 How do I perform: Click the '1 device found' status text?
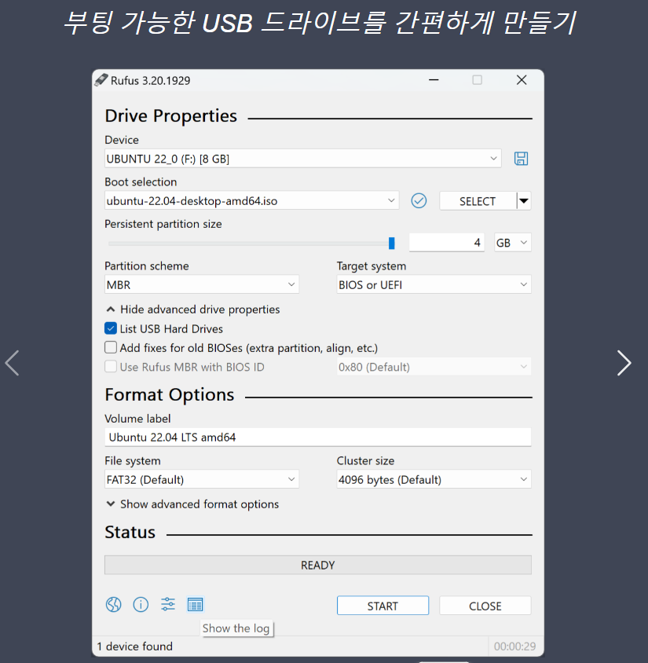pos(134,646)
